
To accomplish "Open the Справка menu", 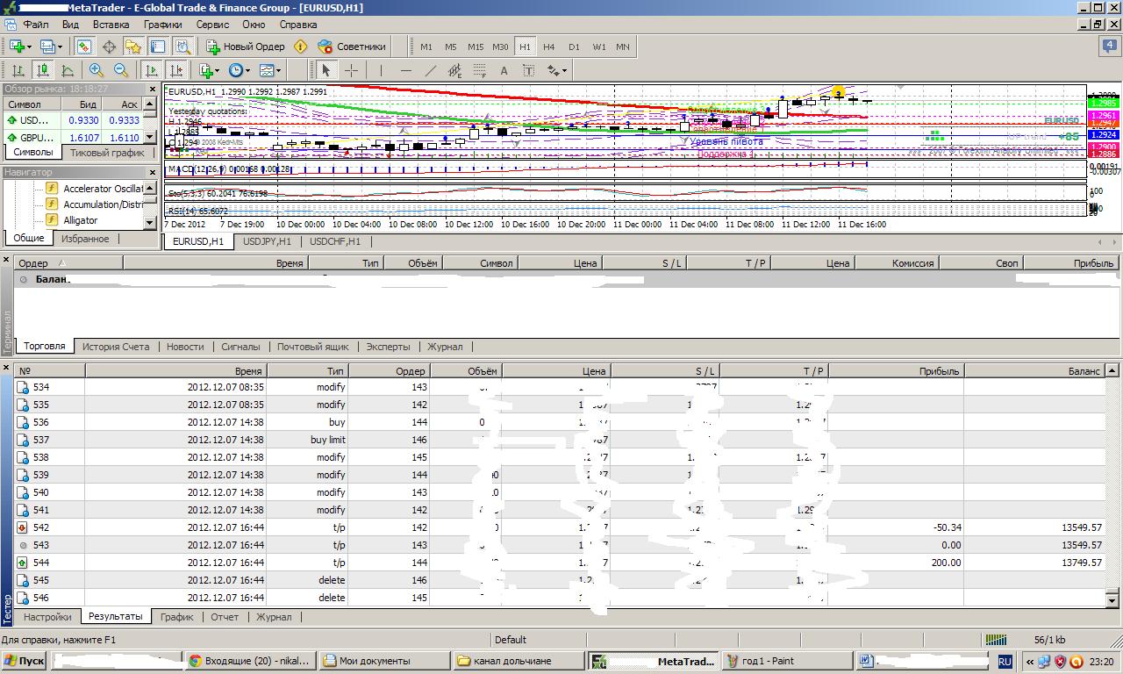I will pyautogui.click(x=298, y=25).
